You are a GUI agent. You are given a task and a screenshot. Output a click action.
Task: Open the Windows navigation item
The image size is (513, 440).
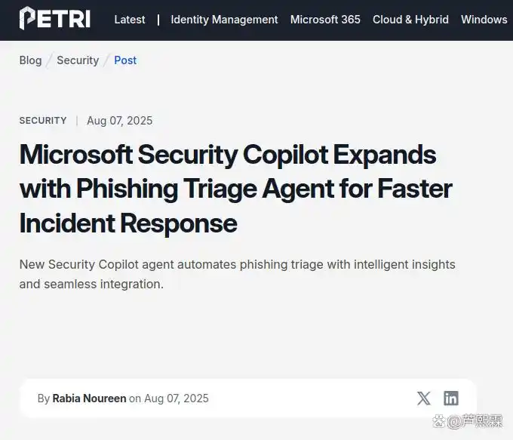484,20
